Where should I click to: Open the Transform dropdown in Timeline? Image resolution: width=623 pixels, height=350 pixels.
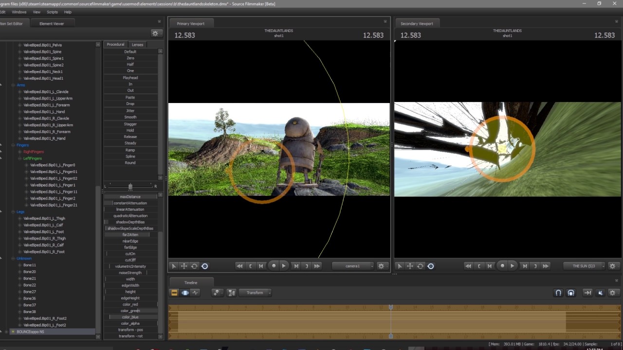(255, 293)
